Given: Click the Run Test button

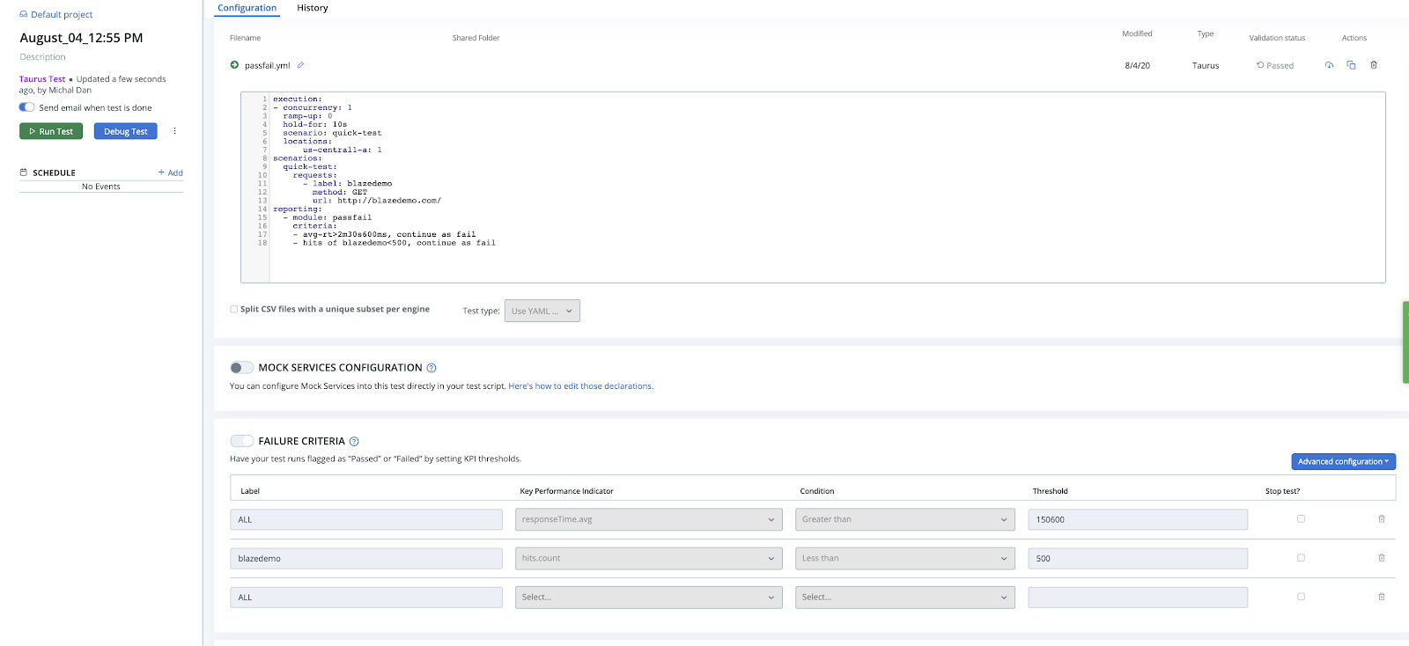Looking at the screenshot, I should pyautogui.click(x=51, y=131).
